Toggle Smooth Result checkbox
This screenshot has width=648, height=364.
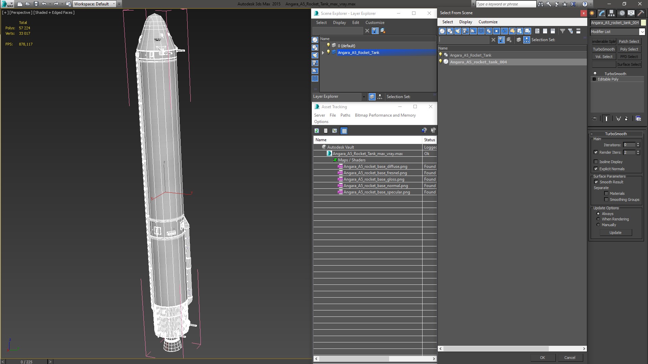point(596,182)
